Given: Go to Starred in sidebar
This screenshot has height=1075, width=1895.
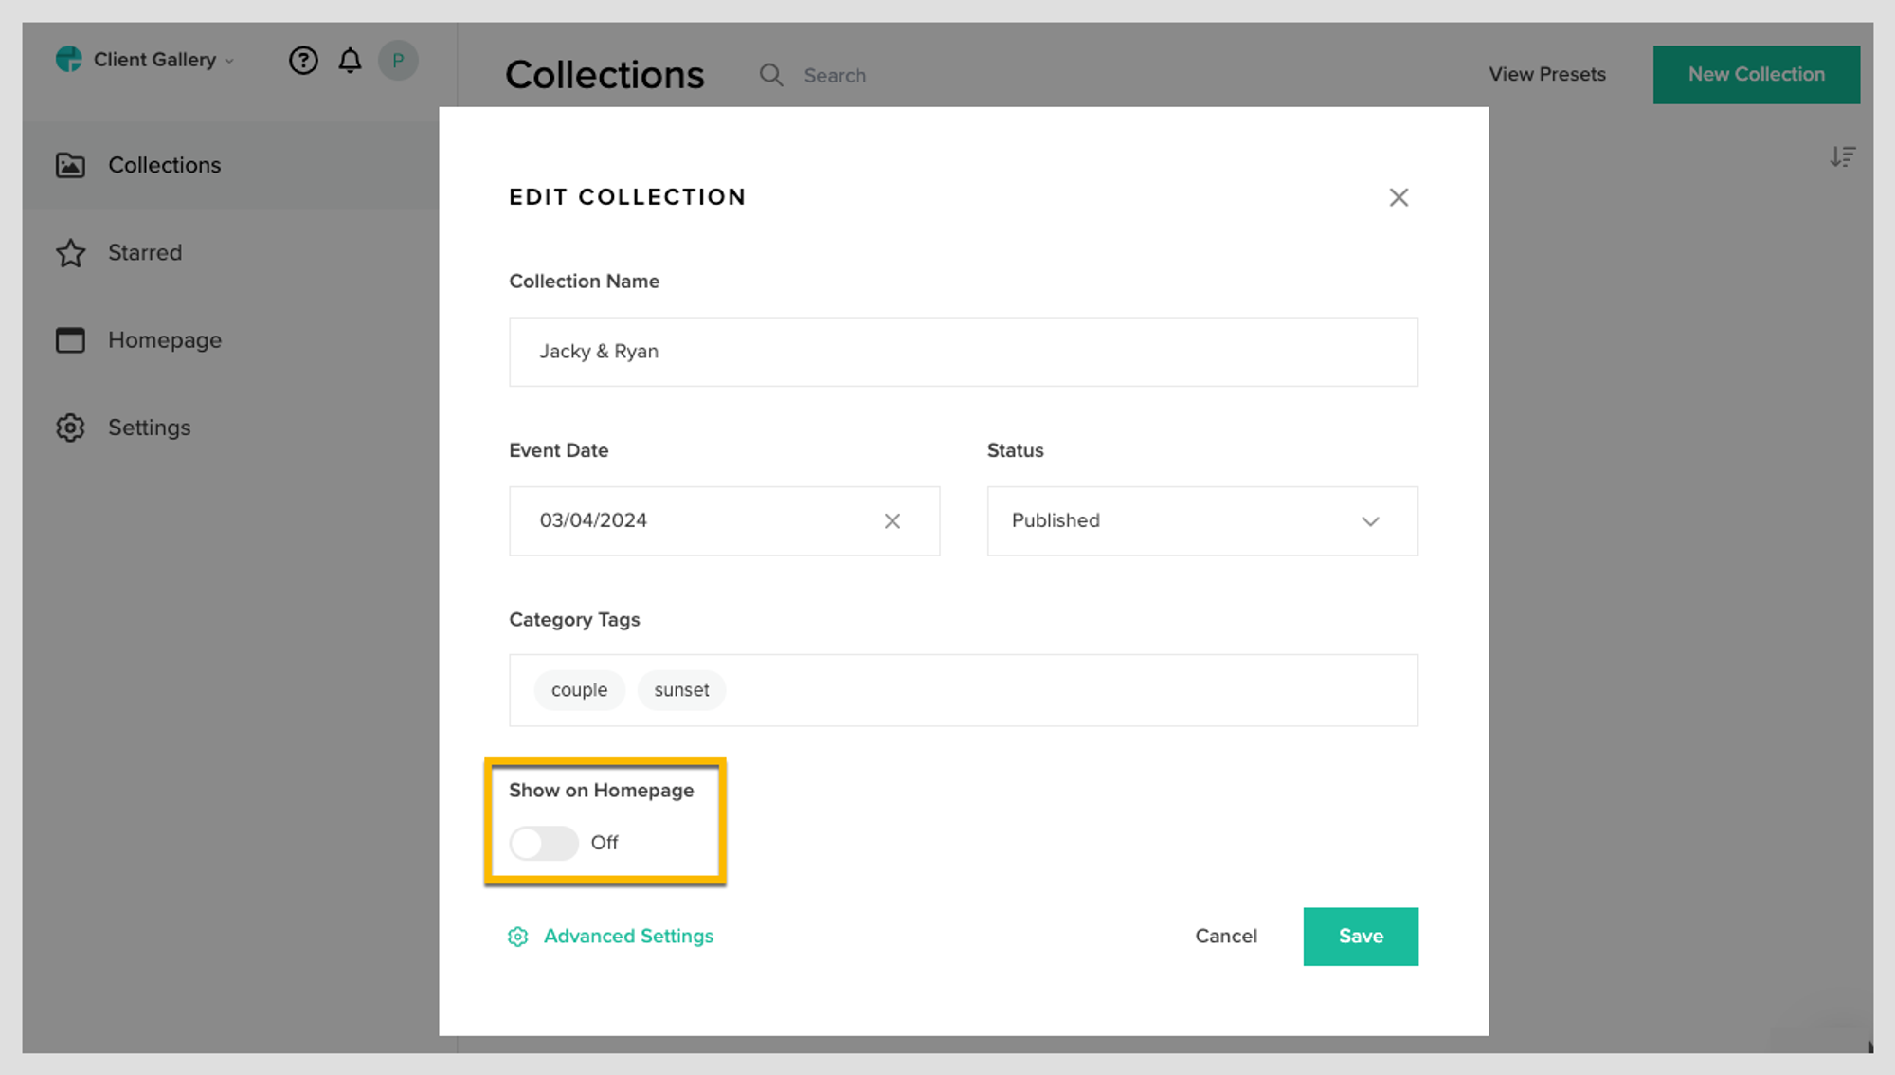Looking at the screenshot, I should pos(144,253).
